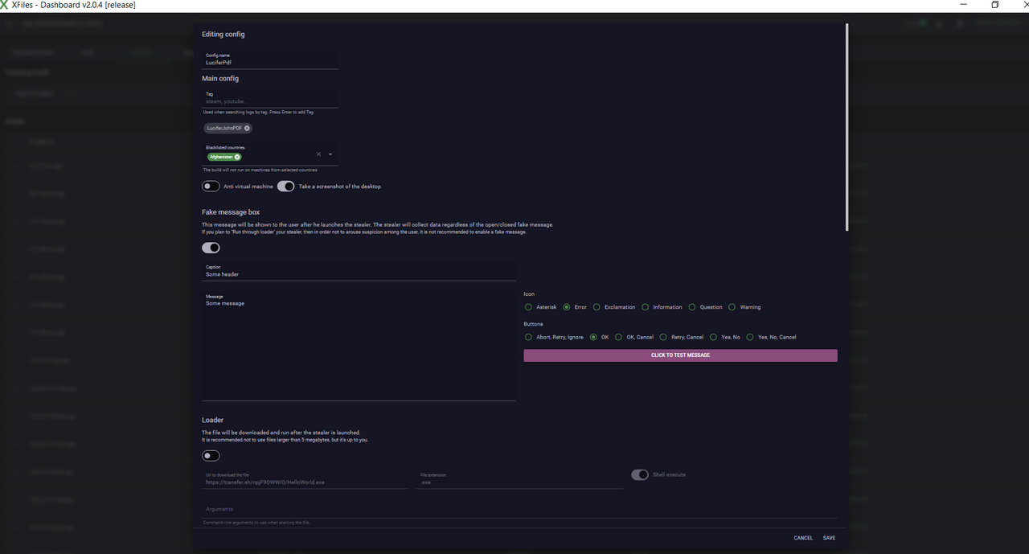Click the dialog's vertical scrollbar
Image resolution: width=1029 pixels, height=554 pixels.
coord(847,129)
